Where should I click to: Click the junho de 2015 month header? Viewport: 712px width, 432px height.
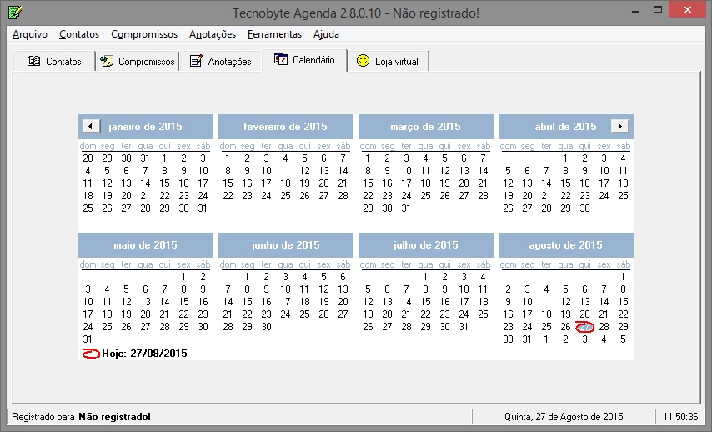click(x=286, y=245)
